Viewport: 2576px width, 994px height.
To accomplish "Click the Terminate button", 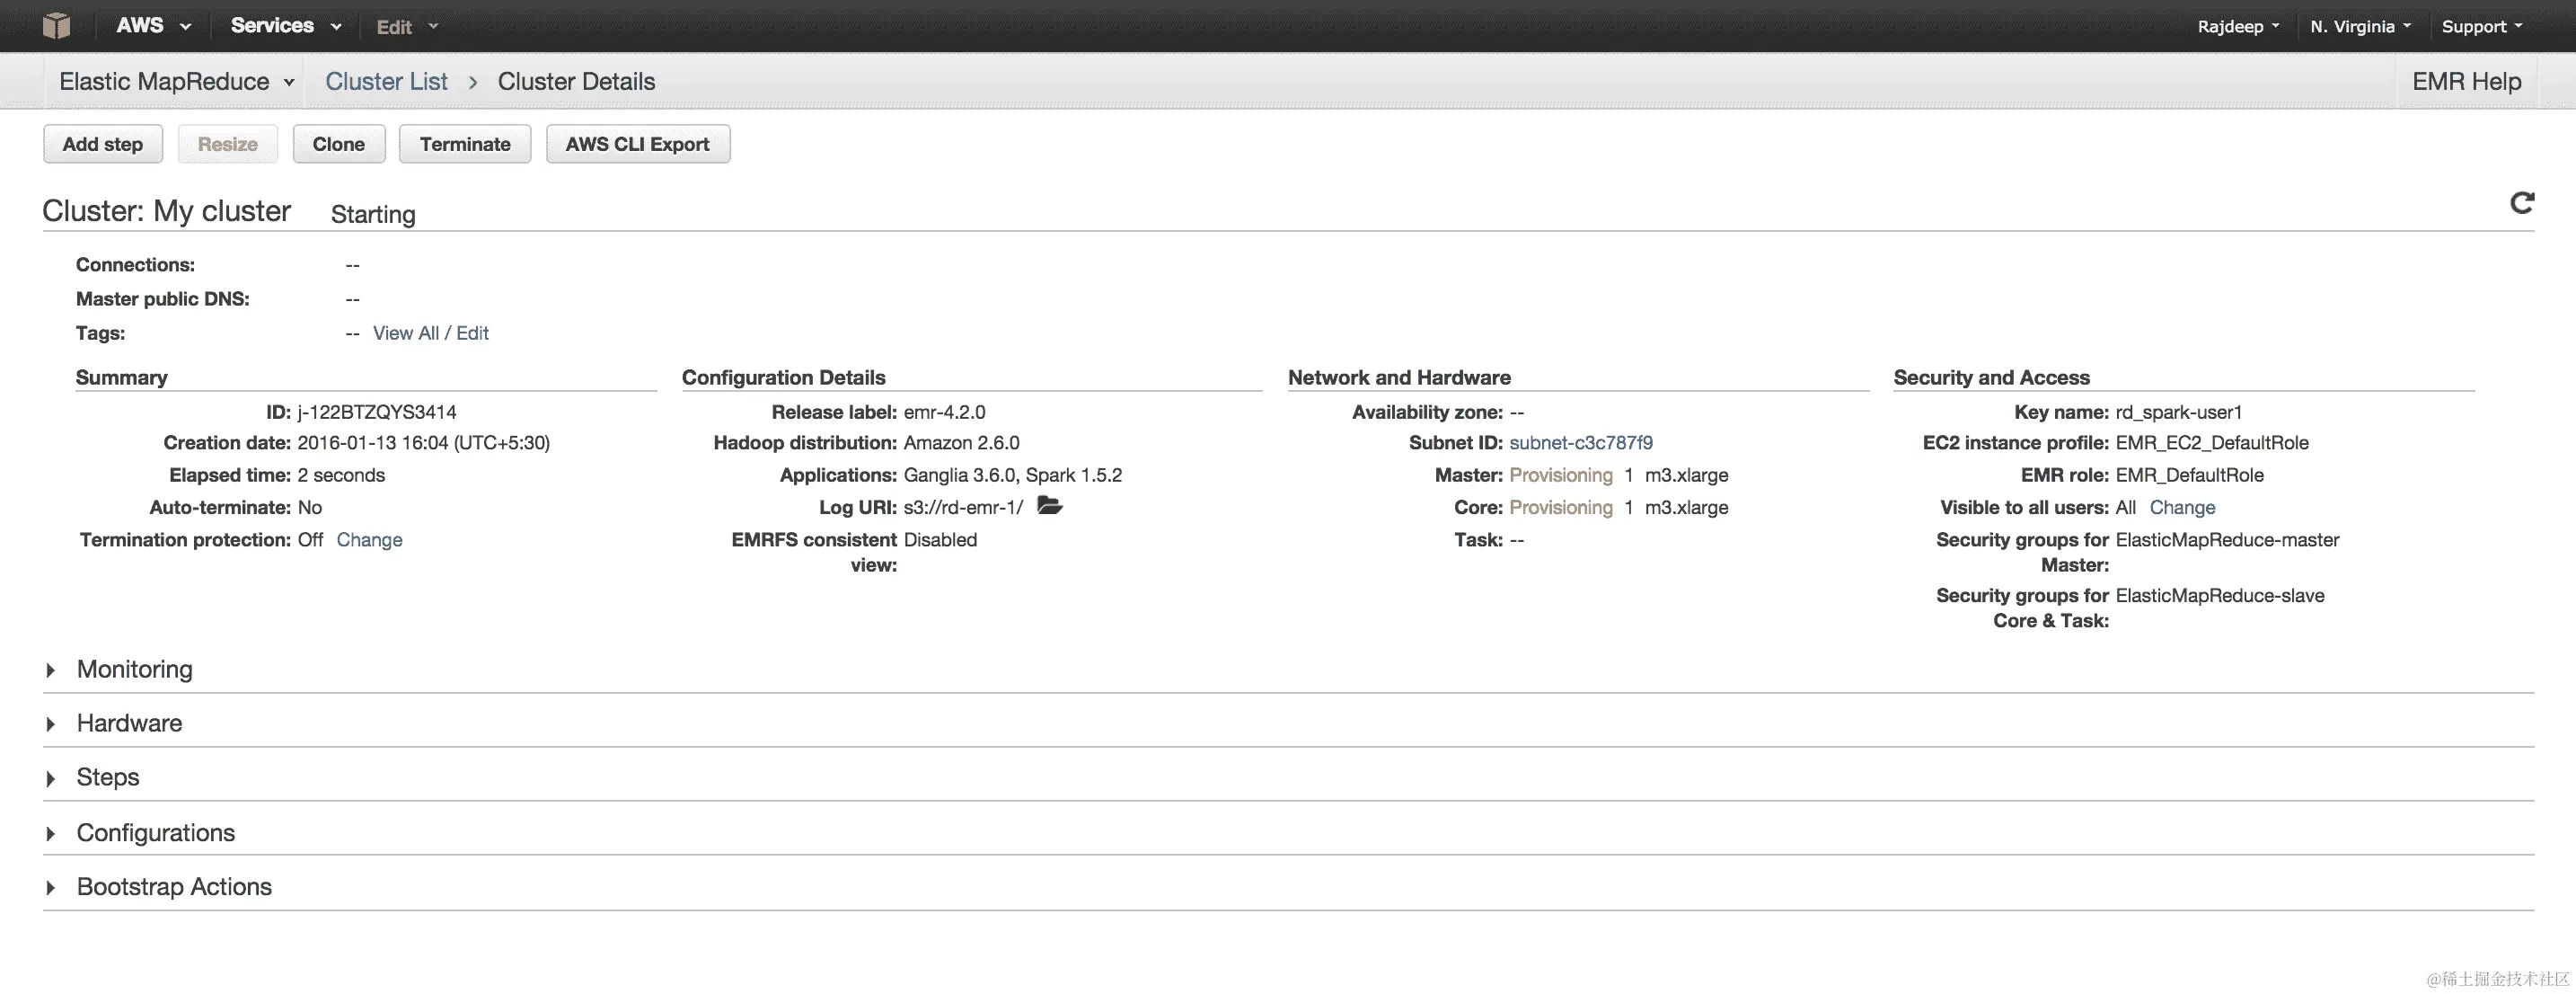I will [x=465, y=144].
